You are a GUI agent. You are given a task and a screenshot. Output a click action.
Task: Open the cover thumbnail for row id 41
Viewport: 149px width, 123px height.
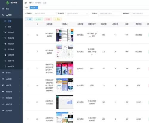[65, 68]
